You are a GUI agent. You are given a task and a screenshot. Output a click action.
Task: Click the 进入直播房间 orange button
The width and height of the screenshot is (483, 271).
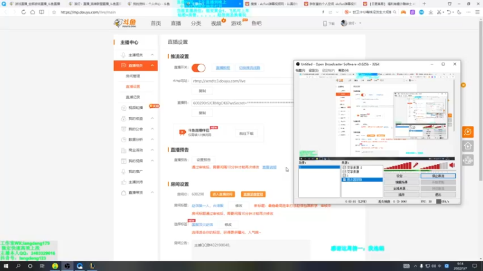coord(222,194)
